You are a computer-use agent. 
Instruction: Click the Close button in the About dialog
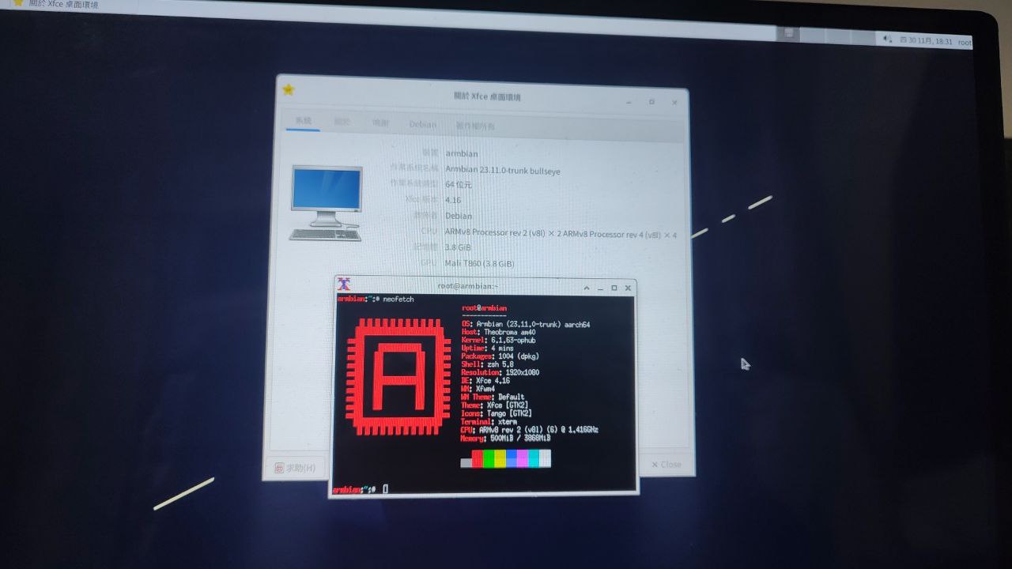[x=666, y=464]
